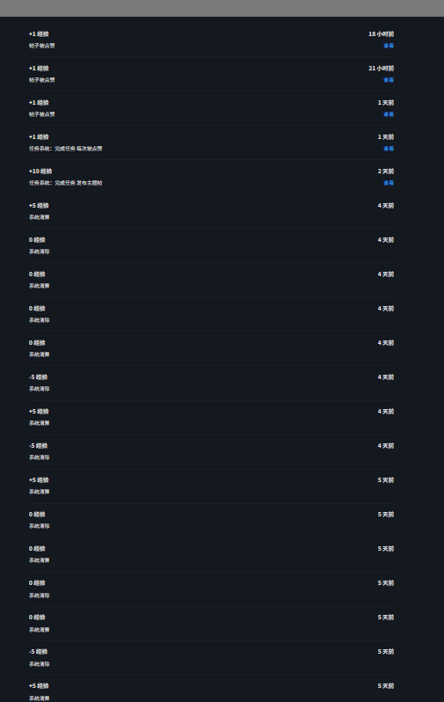Click 1 天前 timestamp of the 帖子被点赞 entry
The height and width of the screenshot is (702, 444).
pyautogui.click(x=386, y=103)
